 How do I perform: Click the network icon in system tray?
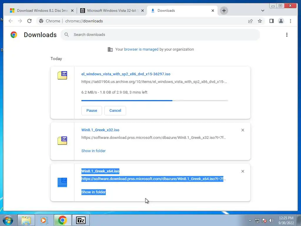pos(257,220)
